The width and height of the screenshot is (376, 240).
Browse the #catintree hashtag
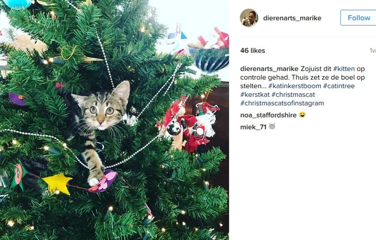click(x=339, y=86)
